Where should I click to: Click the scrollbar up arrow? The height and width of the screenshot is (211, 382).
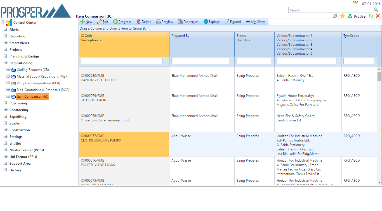click(x=379, y=69)
